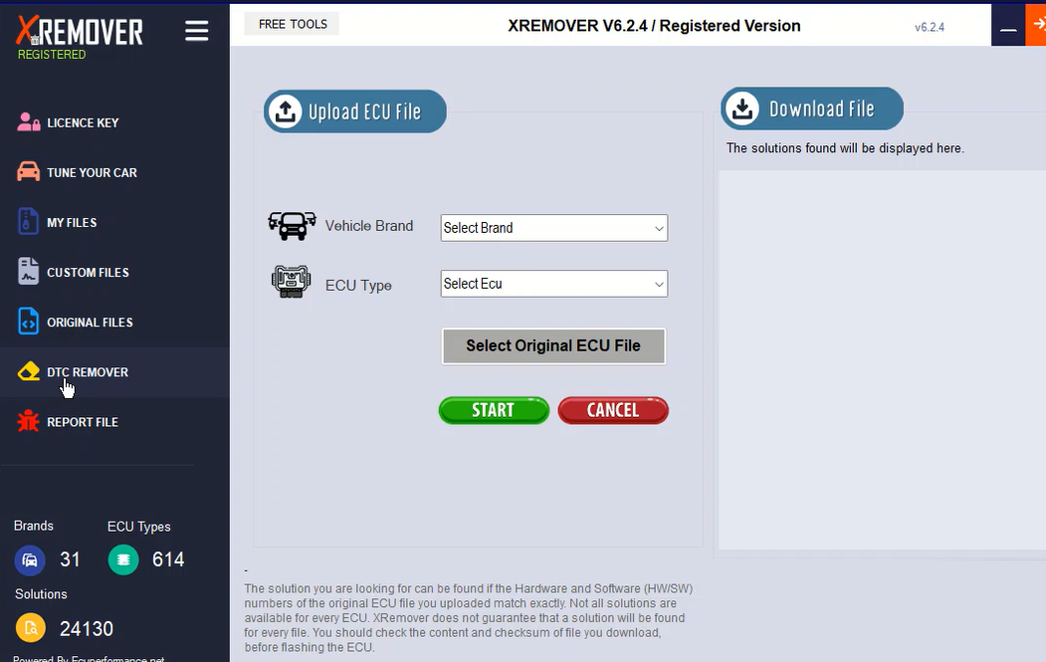The width and height of the screenshot is (1046, 662).
Task: Click the Download File header button
Action: [x=812, y=109]
